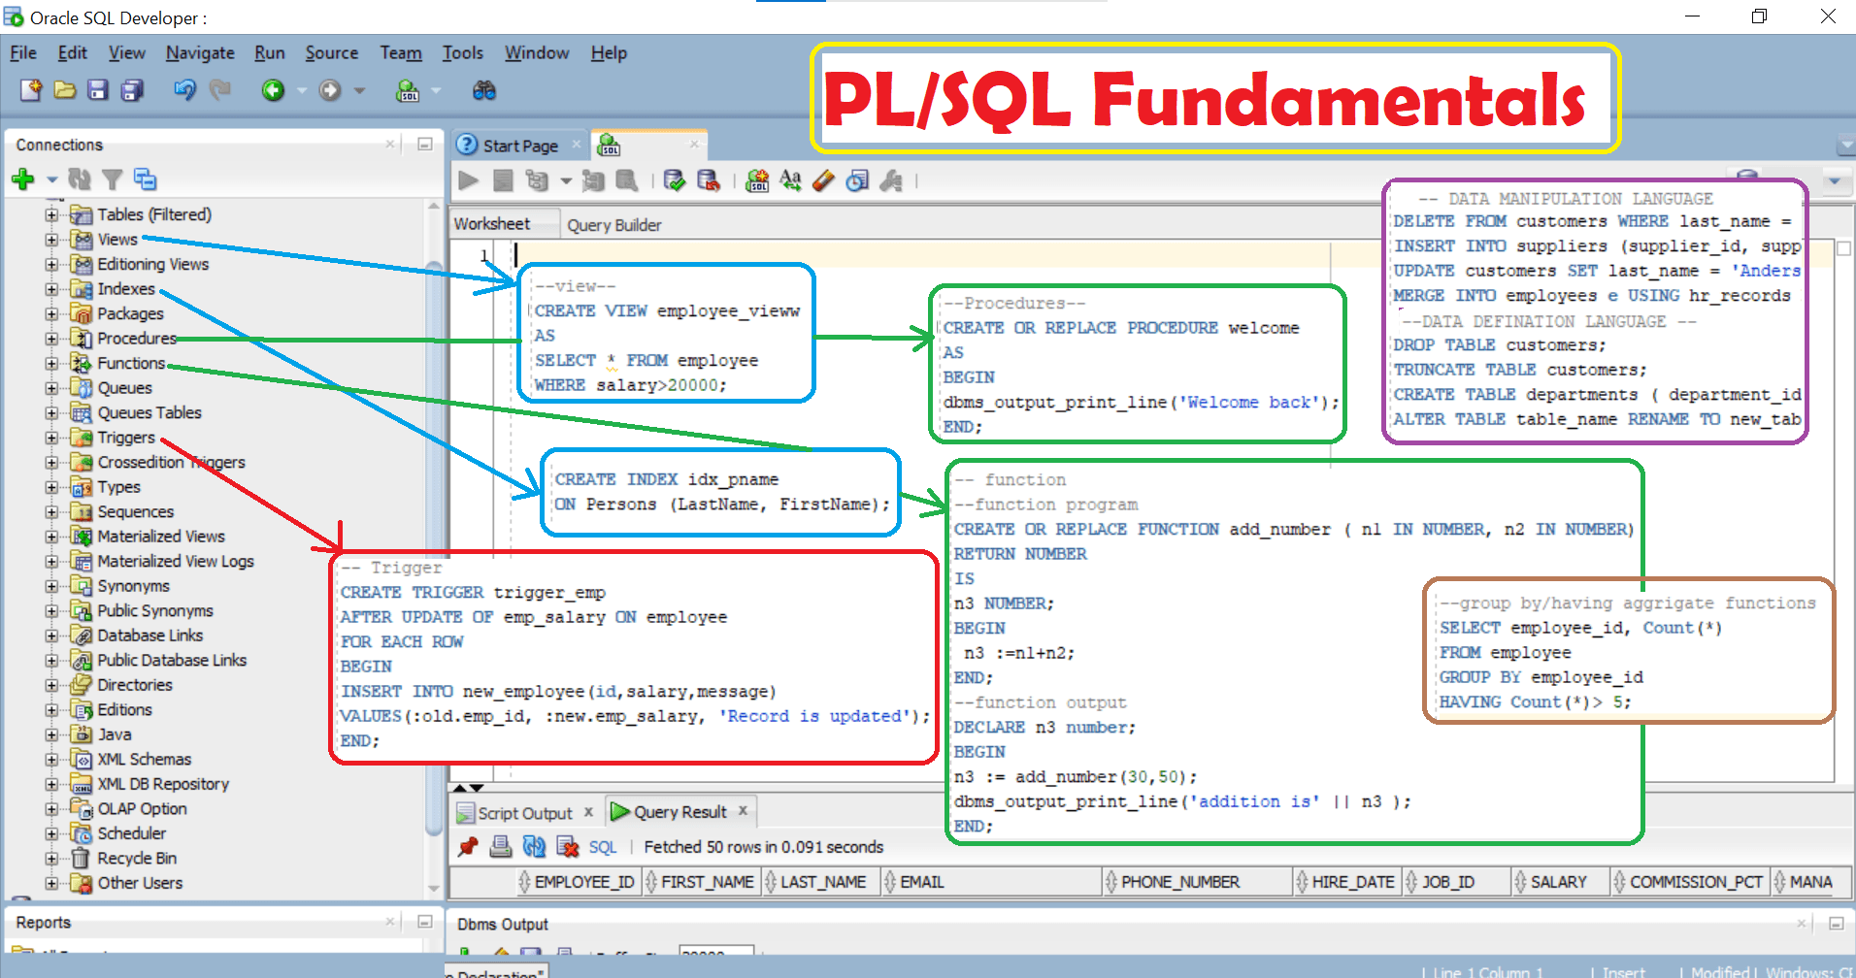Viewport: 1856px width, 978px height.
Task: Open the Tools menu
Action: (x=462, y=52)
